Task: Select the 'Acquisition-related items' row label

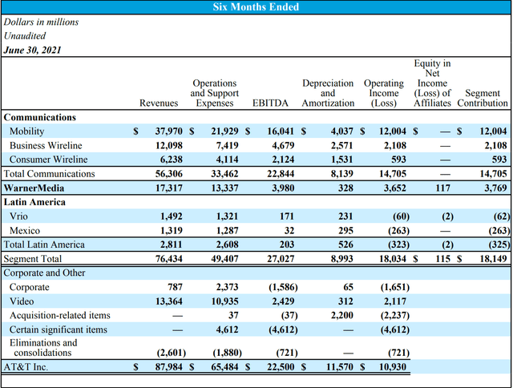Action: coord(60,315)
